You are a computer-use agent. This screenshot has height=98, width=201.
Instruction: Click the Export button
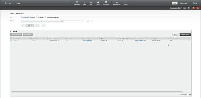(175, 34)
